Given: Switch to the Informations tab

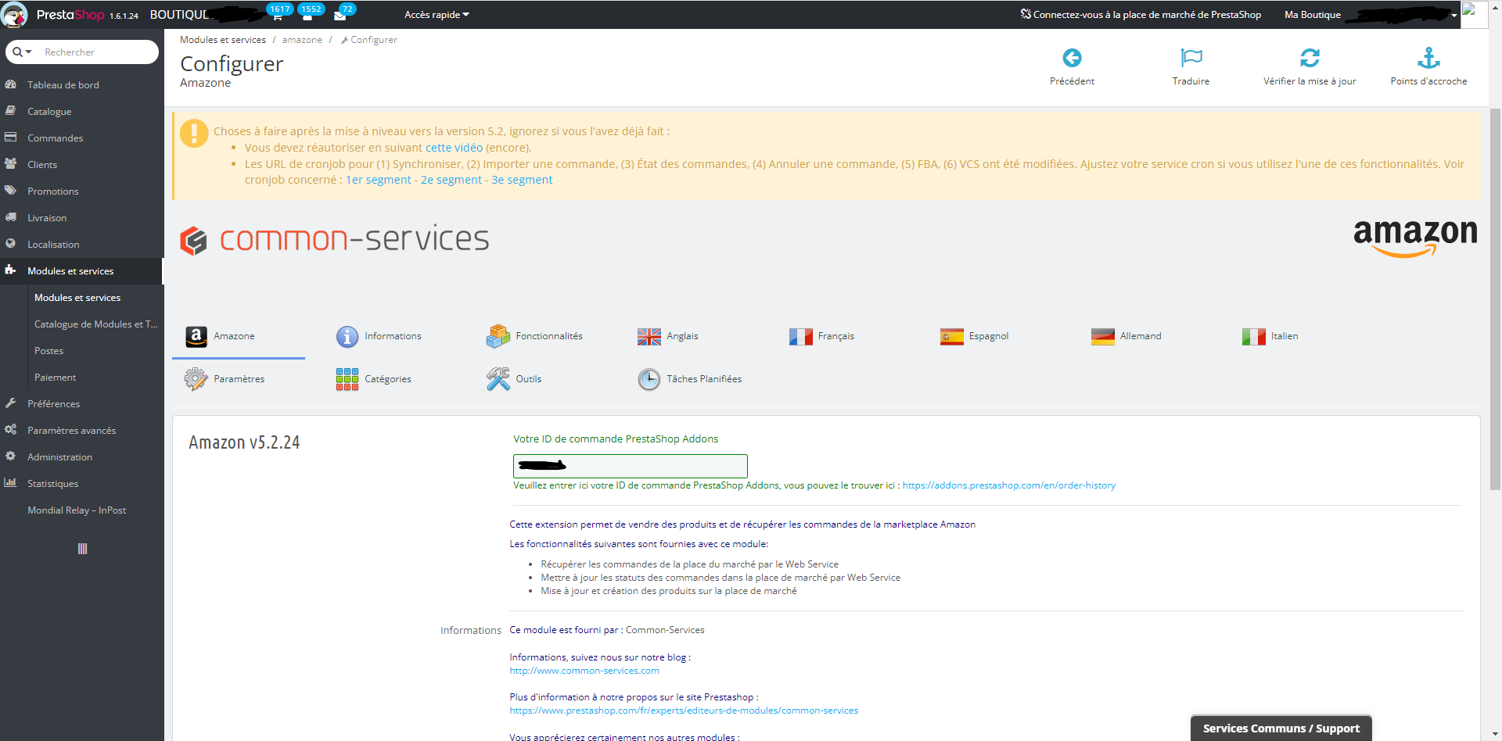Looking at the screenshot, I should click(379, 336).
